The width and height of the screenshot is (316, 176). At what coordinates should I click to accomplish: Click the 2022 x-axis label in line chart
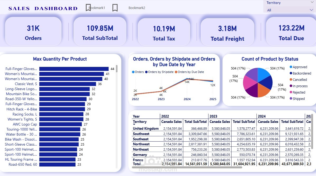coord(135,99)
